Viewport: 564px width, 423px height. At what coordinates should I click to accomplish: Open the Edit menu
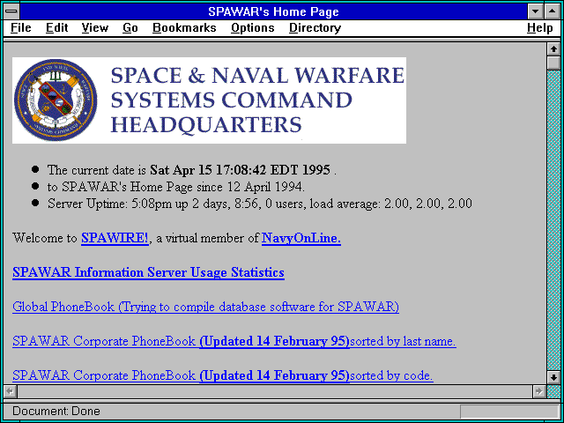click(56, 27)
